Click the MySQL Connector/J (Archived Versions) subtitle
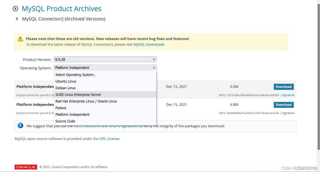Screen dimensions: 320x172 tap(64, 19)
